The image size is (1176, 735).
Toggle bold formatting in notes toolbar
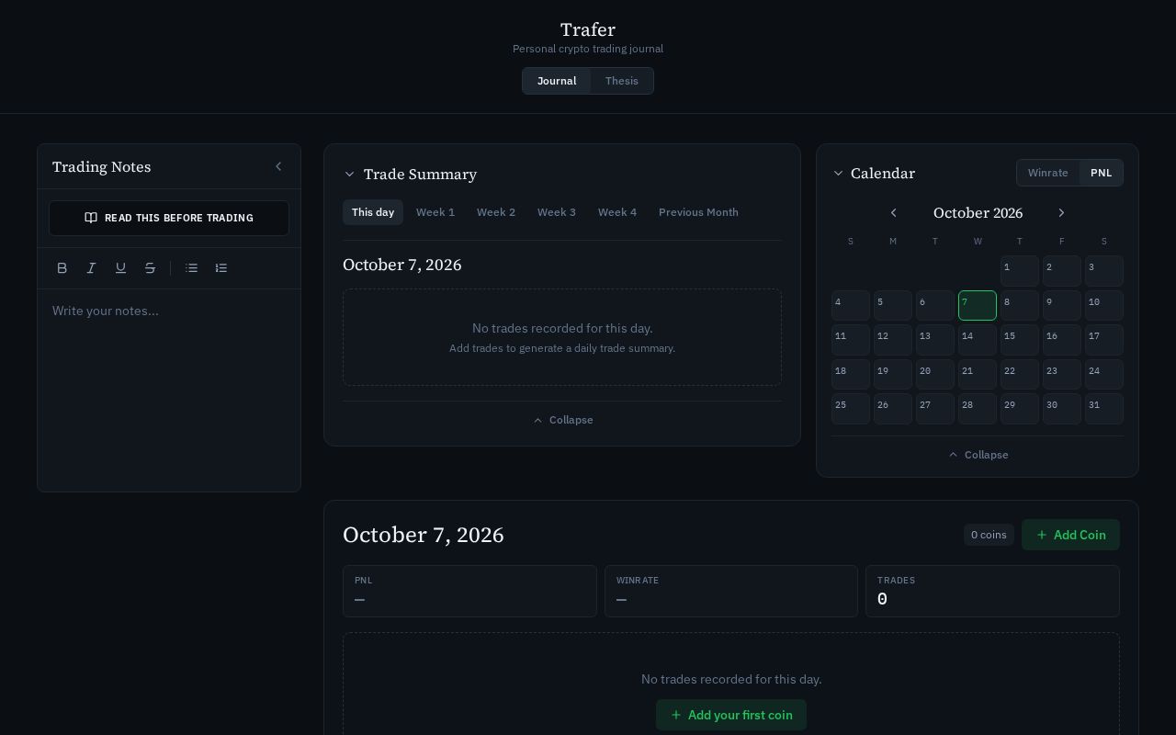(x=62, y=268)
